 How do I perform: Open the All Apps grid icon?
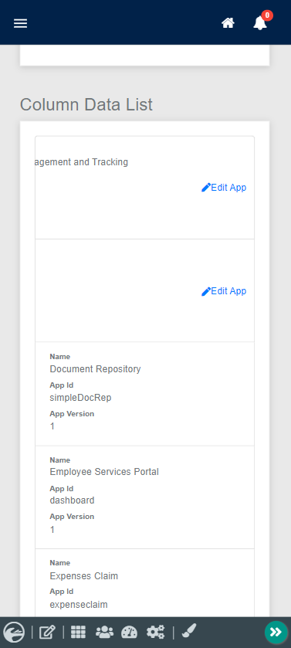tap(78, 632)
